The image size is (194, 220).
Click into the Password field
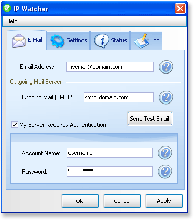tap(109, 171)
